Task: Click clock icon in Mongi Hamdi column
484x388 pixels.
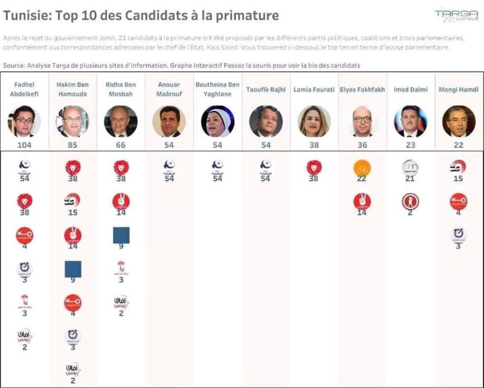Action: tap(458, 235)
